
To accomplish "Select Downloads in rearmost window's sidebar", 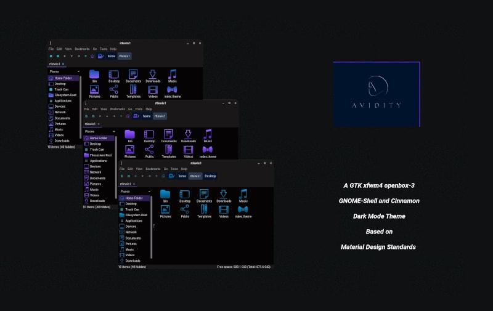I will [62, 141].
